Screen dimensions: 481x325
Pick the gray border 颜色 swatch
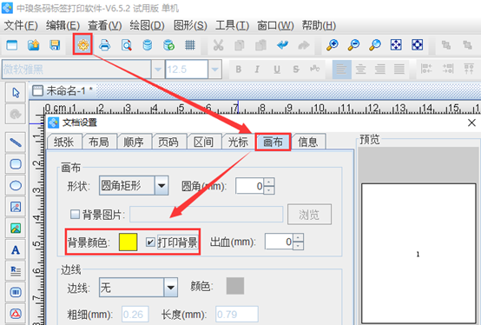click(x=235, y=286)
